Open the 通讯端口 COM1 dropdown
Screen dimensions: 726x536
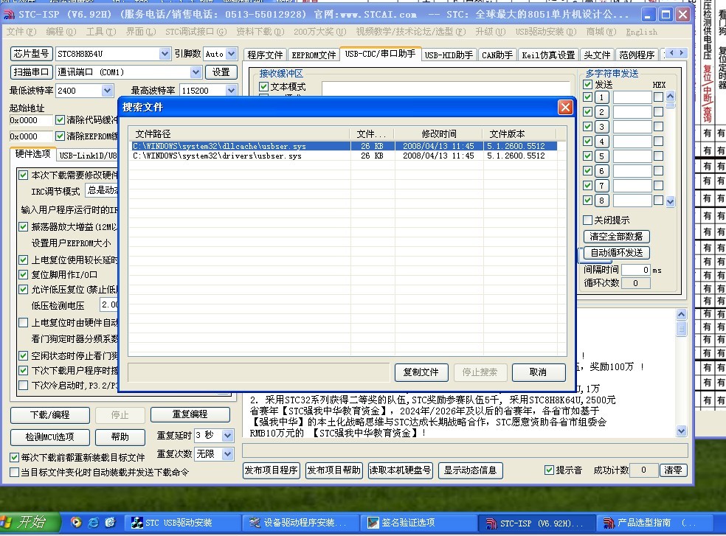point(196,72)
